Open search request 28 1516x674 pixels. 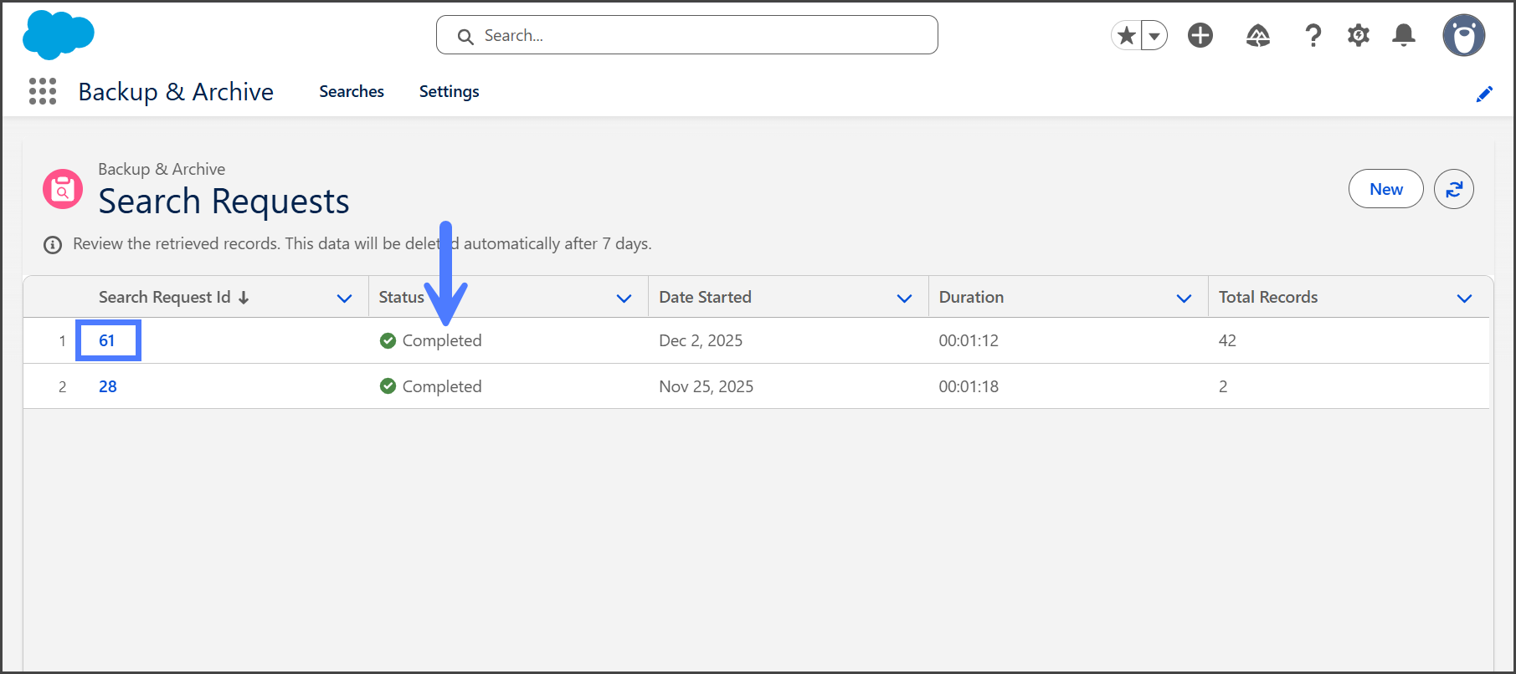(108, 386)
